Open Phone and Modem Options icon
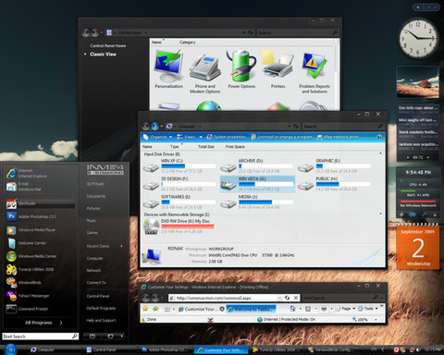Viewport: 444px width, 355px height. click(x=205, y=73)
